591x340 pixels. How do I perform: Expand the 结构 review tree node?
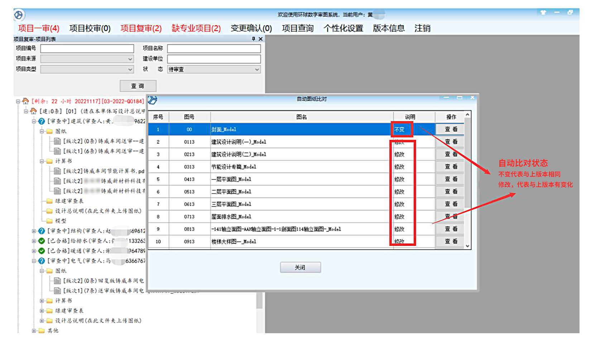click(x=34, y=231)
